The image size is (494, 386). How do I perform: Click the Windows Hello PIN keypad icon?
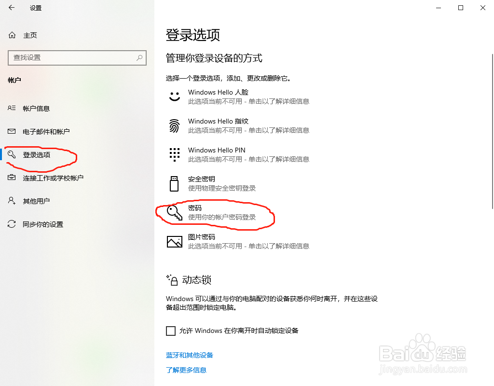[175, 155]
